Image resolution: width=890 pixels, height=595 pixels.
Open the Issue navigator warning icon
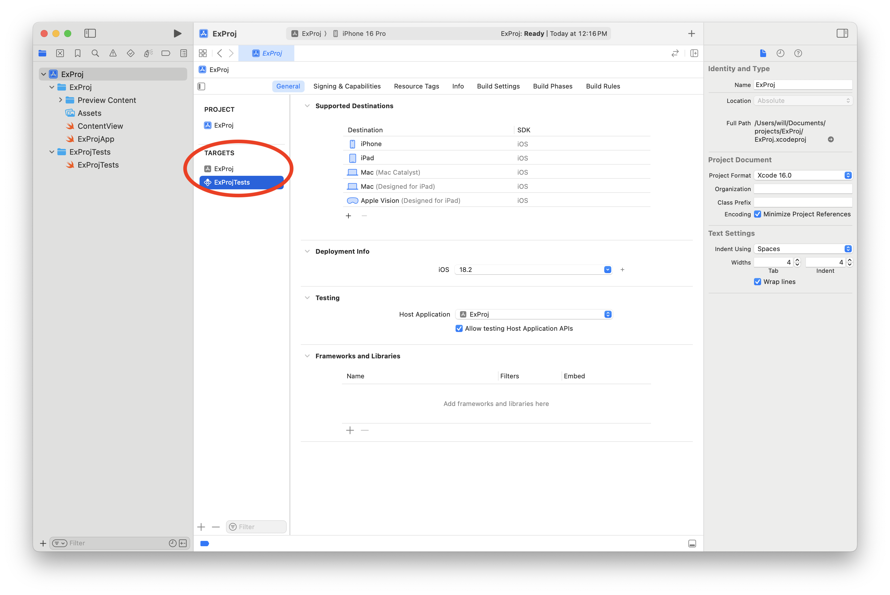pyautogui.click(x=113, y=53)
